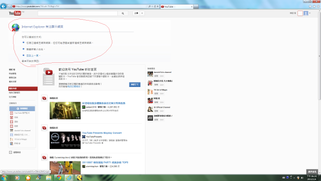Click the Internet Explorer forward arrow button
Image resolution: width=321 pixels, height=181 pixels.
coord(9,7)
